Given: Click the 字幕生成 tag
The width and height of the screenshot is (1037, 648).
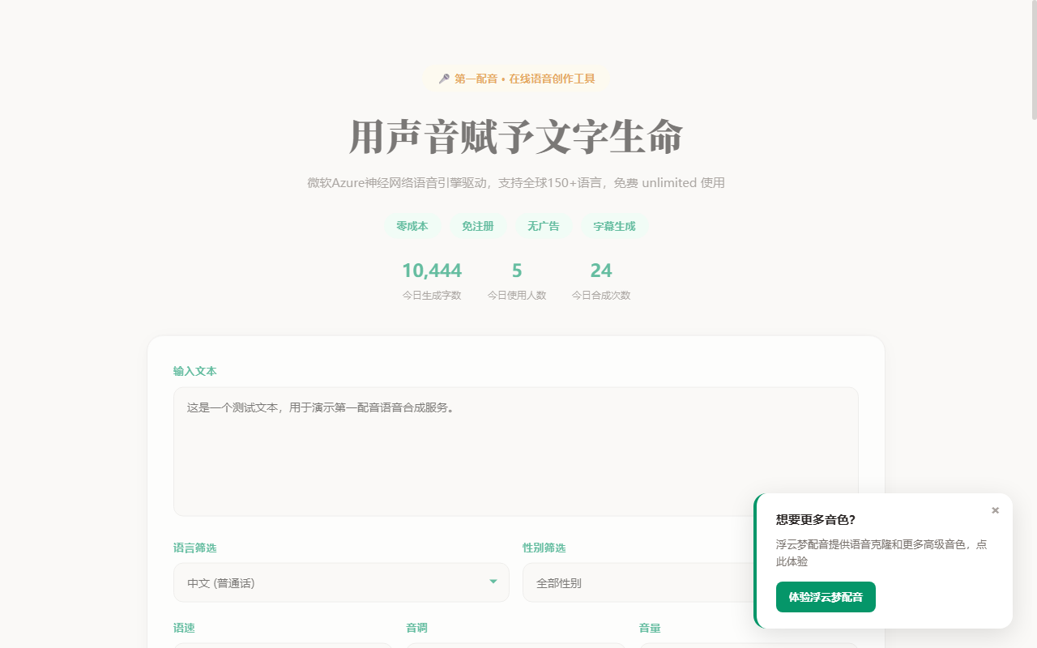Looking at the screenshot, I should (x=614, y=227).
